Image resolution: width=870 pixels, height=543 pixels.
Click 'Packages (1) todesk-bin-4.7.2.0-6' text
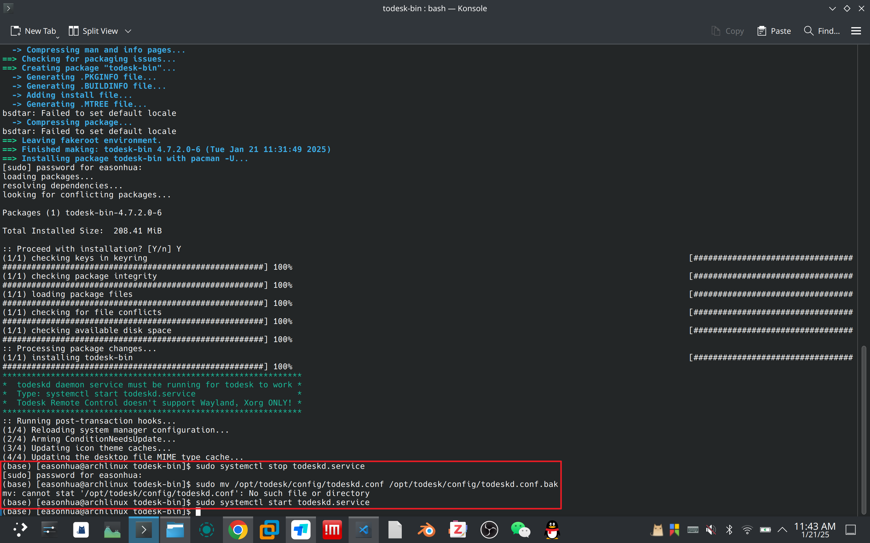coord(82,213)
